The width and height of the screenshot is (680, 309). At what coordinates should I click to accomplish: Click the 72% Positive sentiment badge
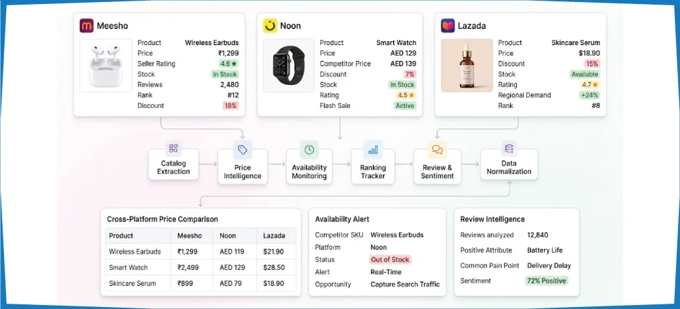pyautogui.click(x=546, y=280)
